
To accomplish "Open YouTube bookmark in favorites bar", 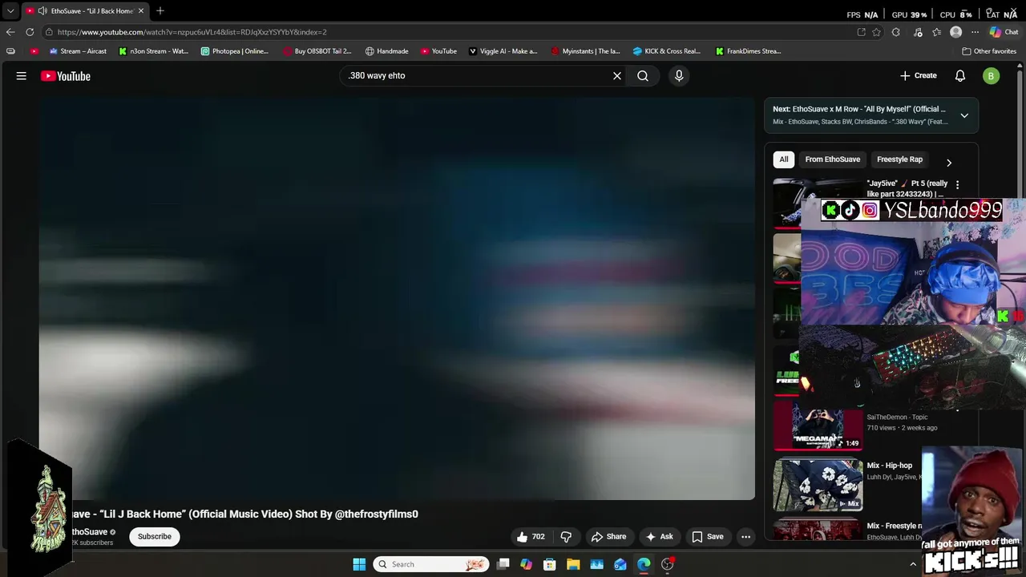I will [439, 51].
